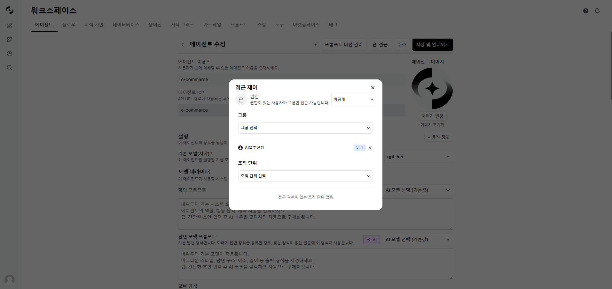This screenshot has width=612, height=289.
Task: Click the 접근 권한이 있는 조직 단위 없음 text
Action: coord(306,197)
